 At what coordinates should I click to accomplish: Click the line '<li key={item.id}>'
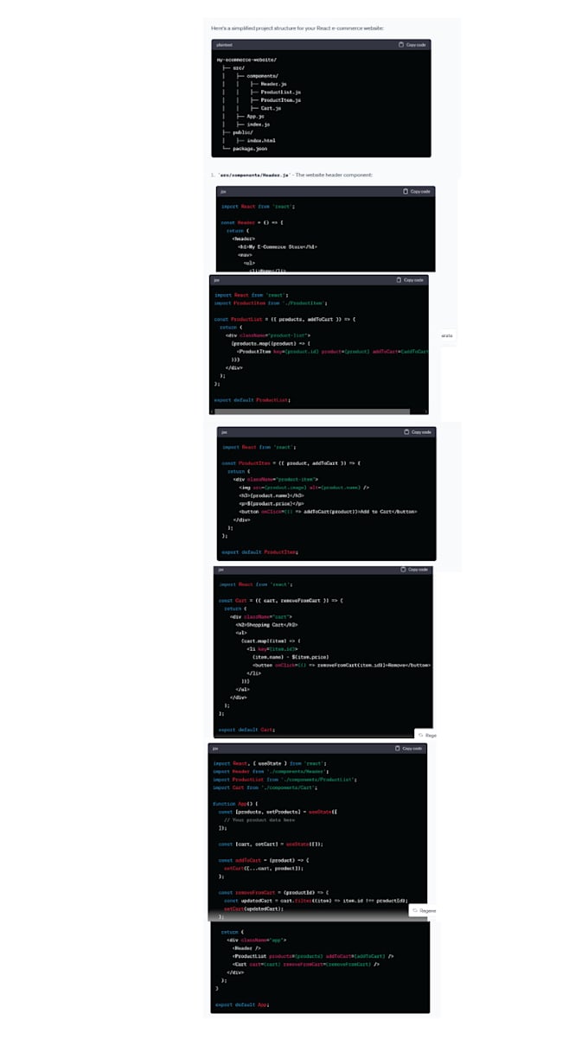coord(272,648)
